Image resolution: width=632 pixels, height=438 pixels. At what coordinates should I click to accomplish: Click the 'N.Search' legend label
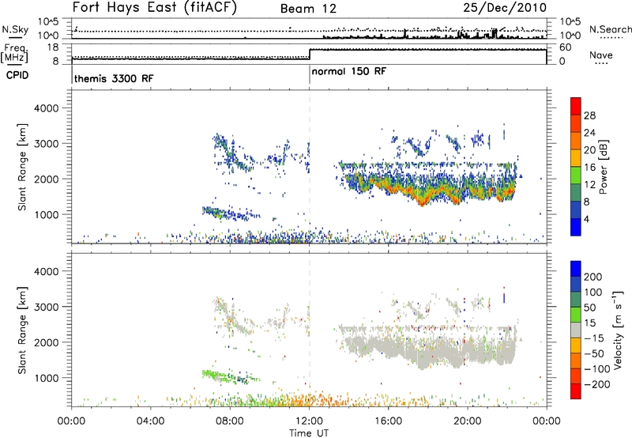click(610, 29)
